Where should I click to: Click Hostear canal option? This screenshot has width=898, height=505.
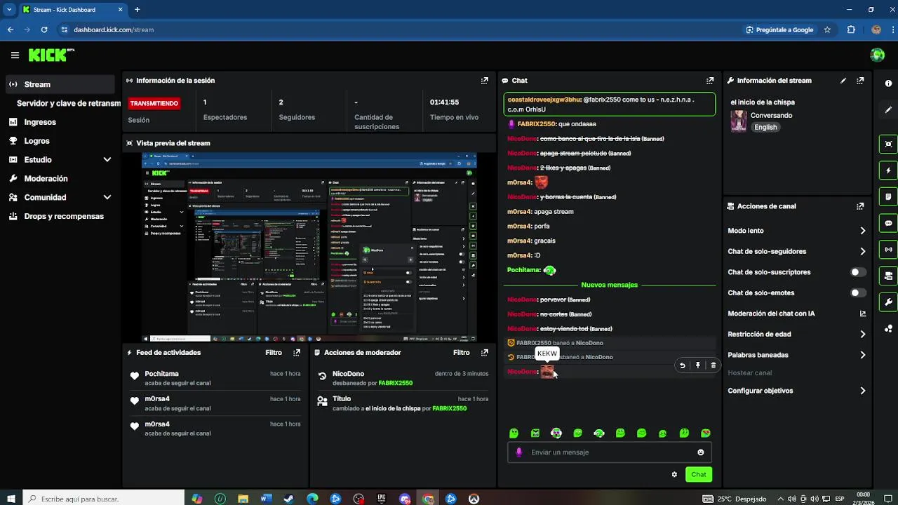[749, 373]
